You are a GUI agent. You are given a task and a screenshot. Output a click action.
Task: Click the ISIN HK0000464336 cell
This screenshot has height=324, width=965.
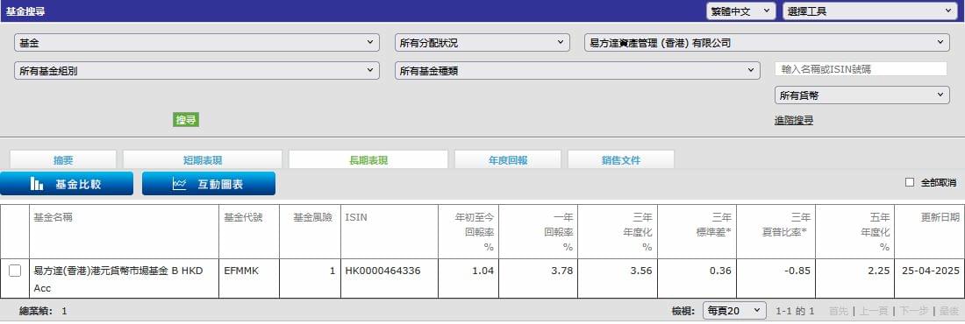[382, 271]
